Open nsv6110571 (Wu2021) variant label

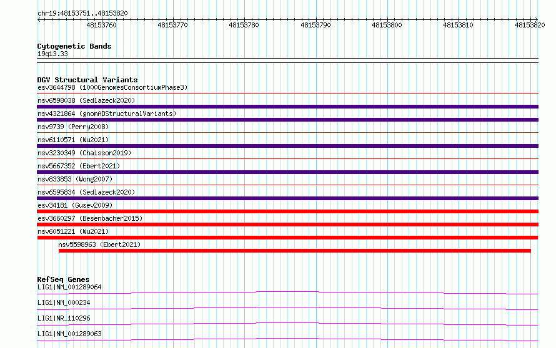73,140
